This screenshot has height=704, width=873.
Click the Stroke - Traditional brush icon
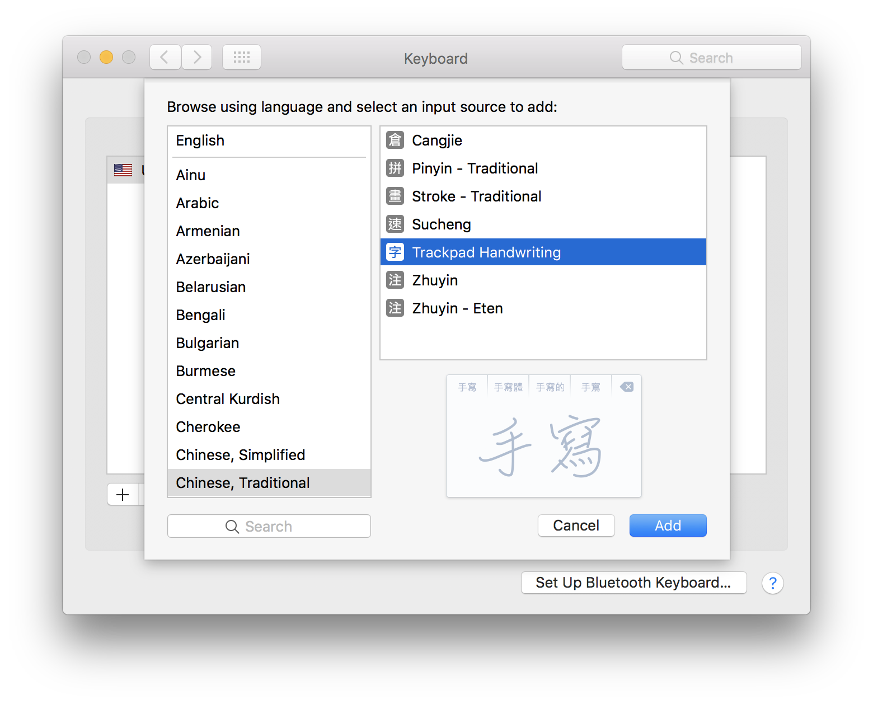(x=395, y=196)
